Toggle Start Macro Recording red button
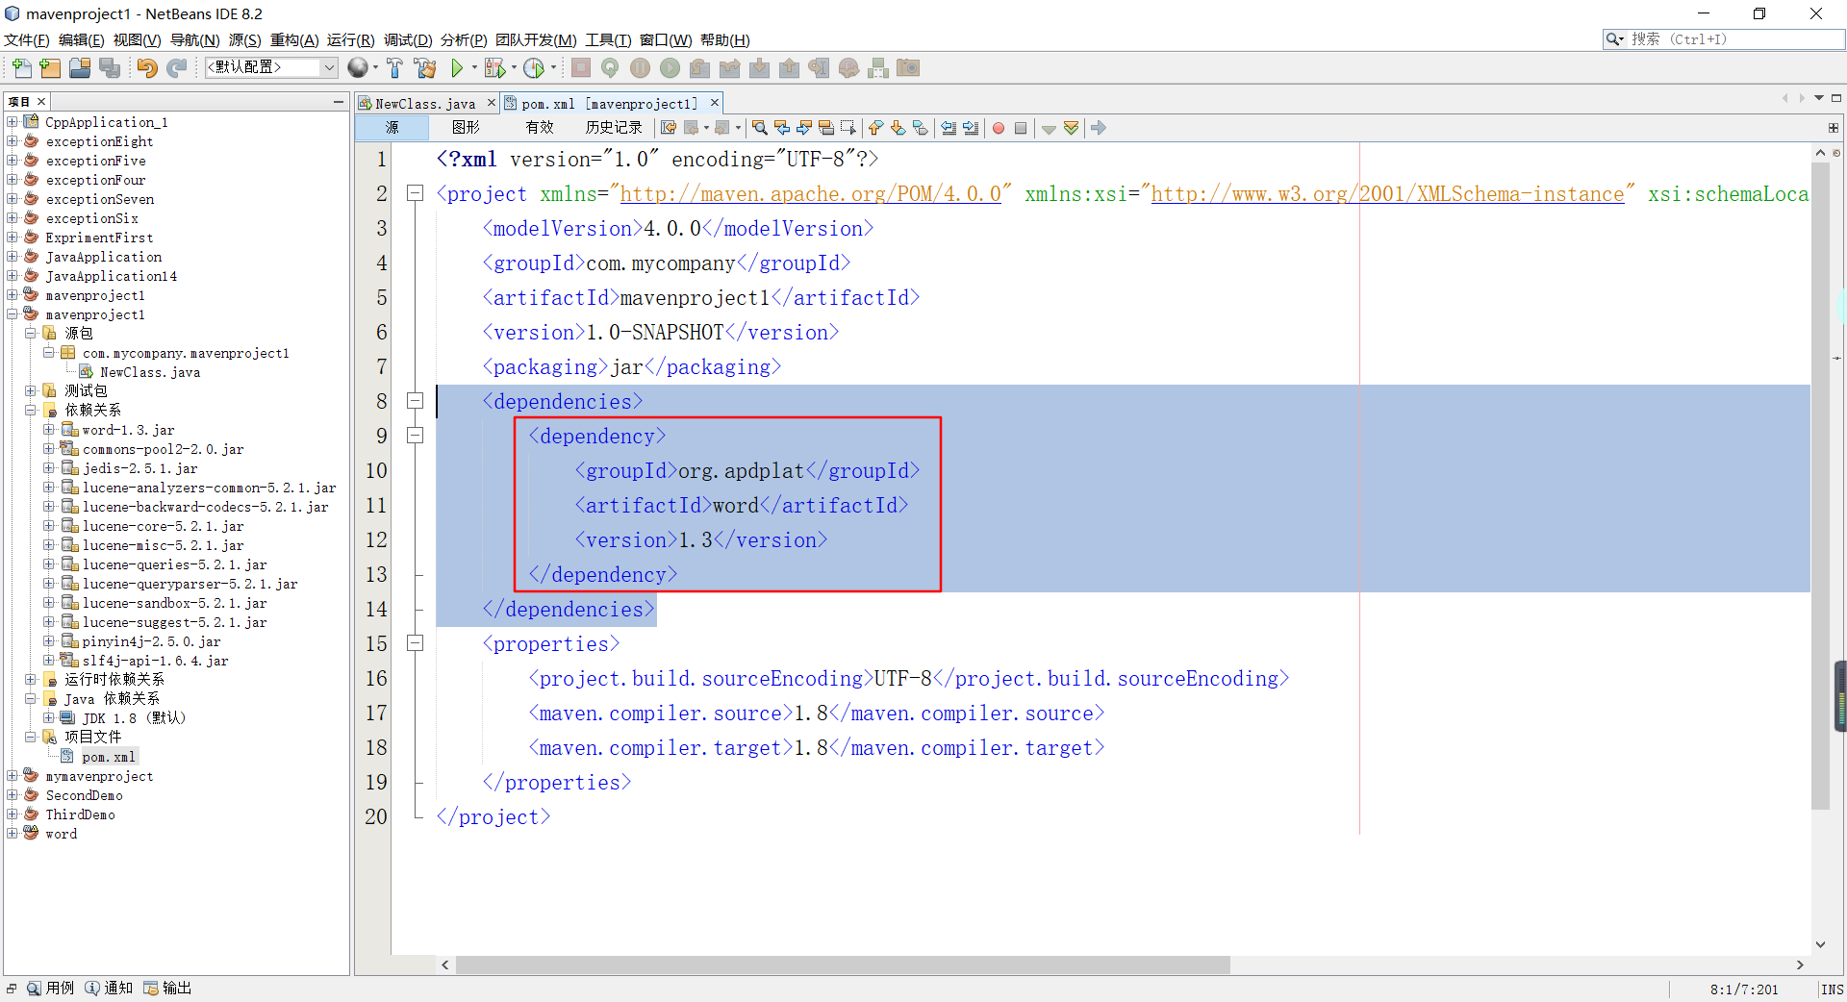 pyautogui.click(x=999, y=128)
